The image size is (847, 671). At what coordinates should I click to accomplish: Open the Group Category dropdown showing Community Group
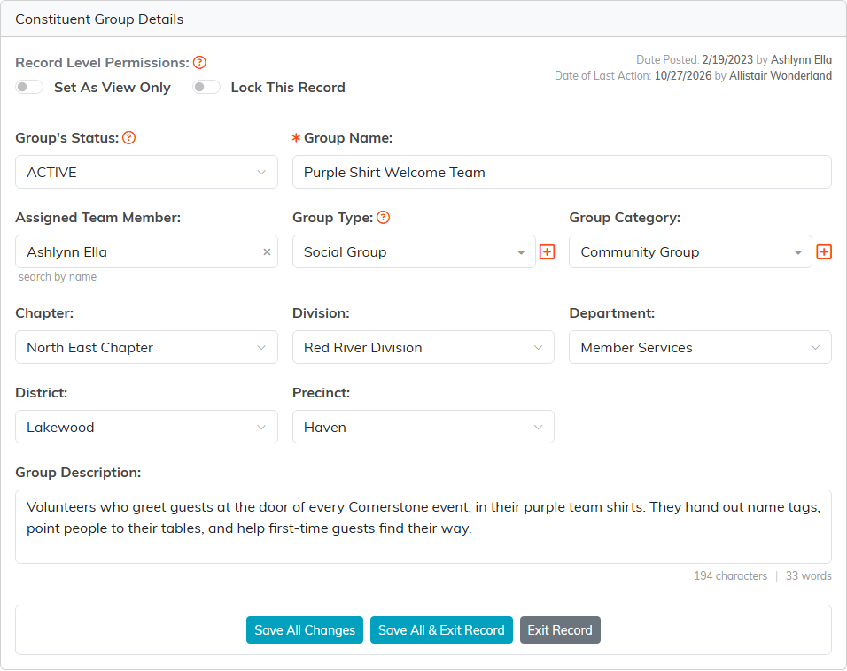tap(690, 251)
